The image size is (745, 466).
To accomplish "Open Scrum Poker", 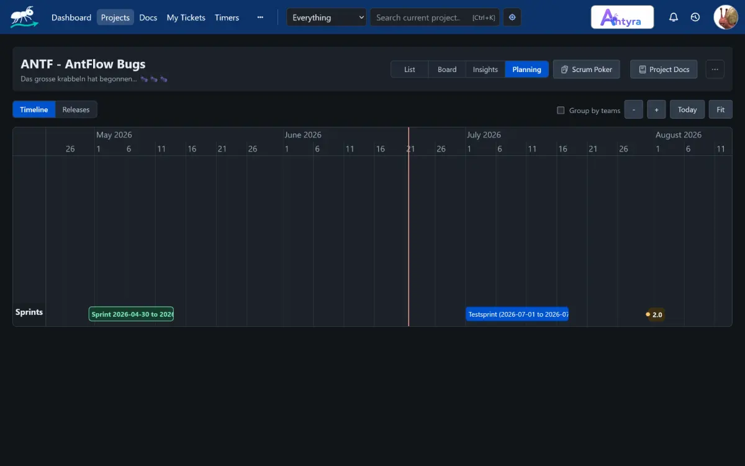I will [587, 70].
